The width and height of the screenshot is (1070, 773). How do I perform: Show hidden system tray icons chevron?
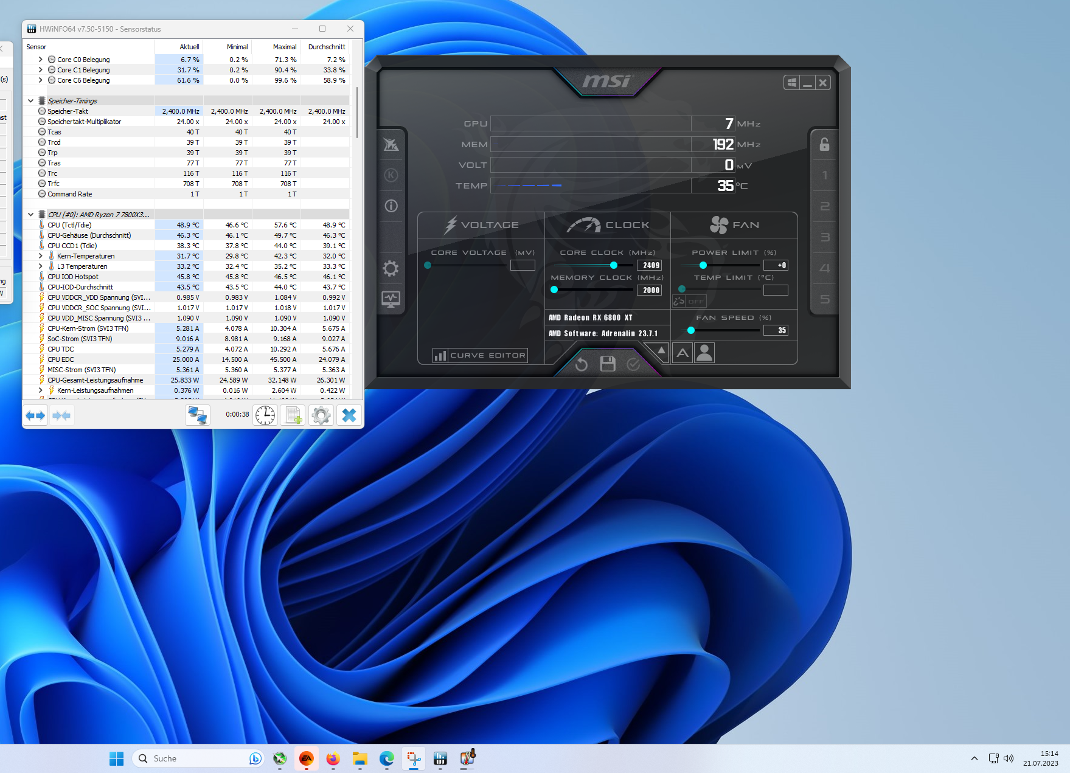[x=974, y=758]
